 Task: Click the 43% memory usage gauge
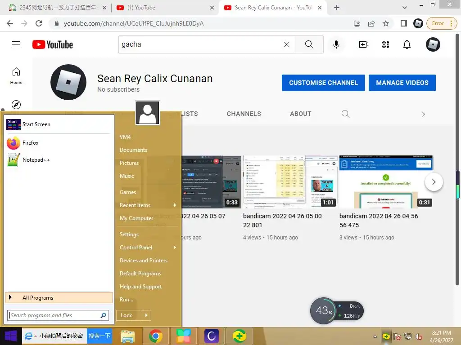tap(323, 311)
